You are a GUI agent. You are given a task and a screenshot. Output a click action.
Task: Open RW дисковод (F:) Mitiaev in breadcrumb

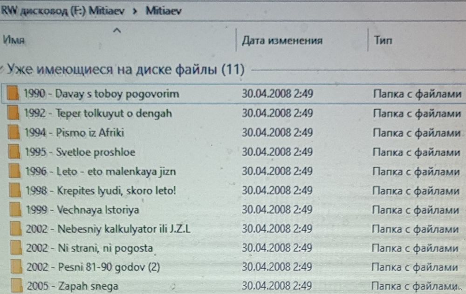point(62,11)
